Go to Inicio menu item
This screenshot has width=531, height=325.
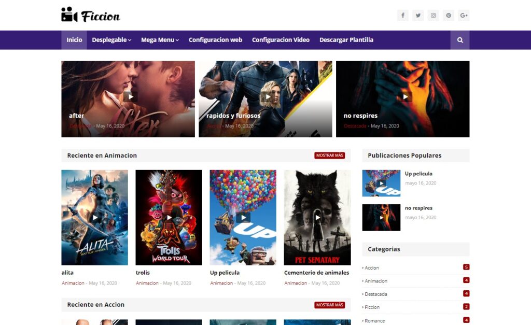74,40
